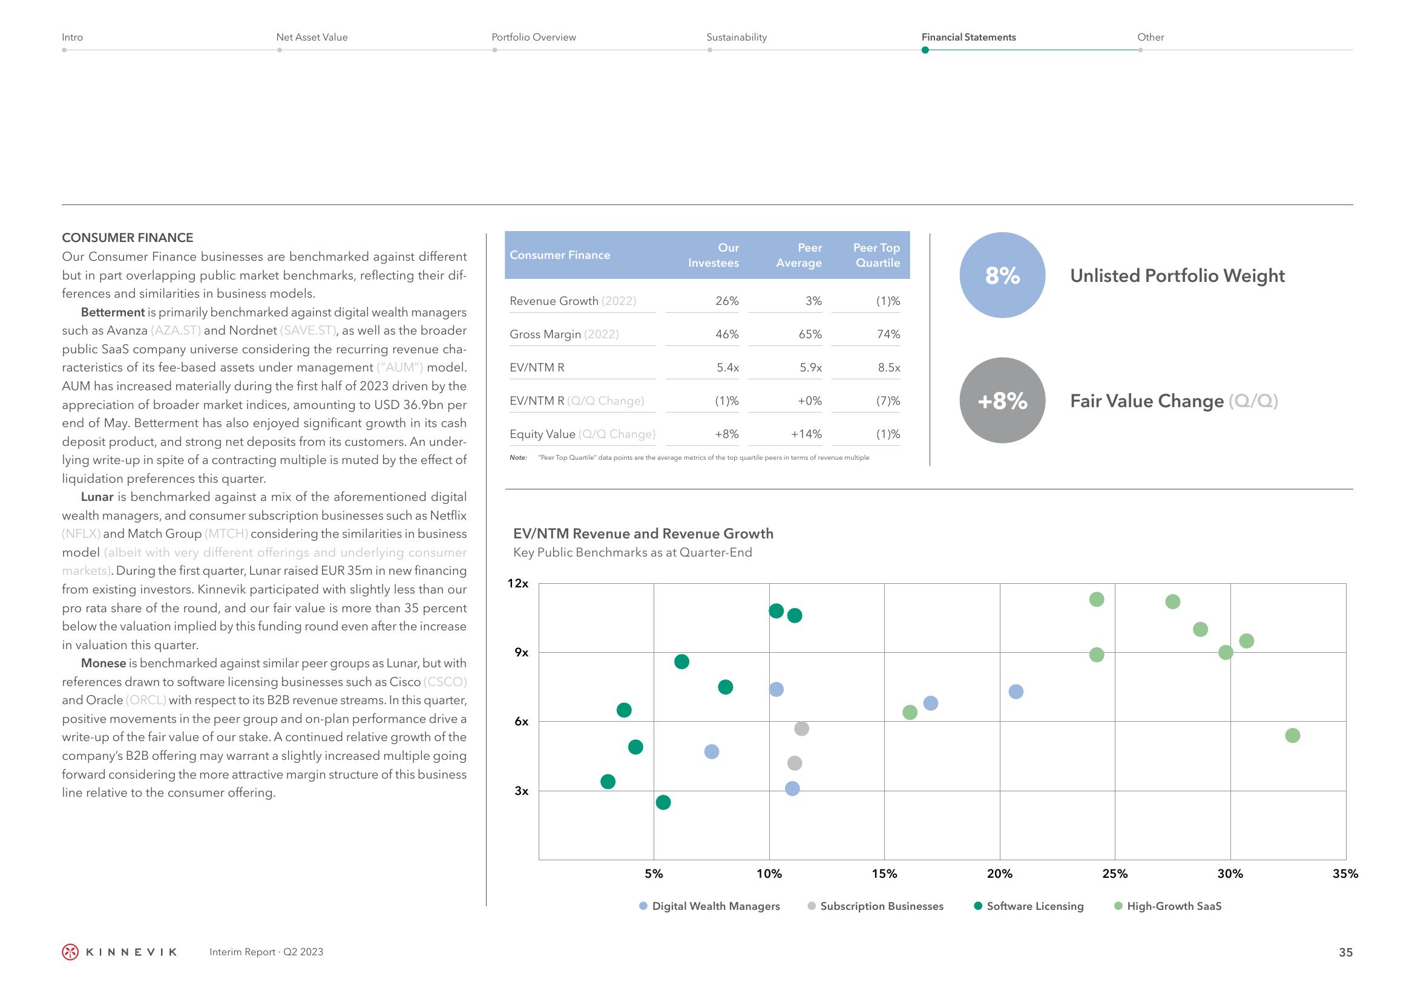
Task: Open the Other section tab
Action: click(1151, 37)
